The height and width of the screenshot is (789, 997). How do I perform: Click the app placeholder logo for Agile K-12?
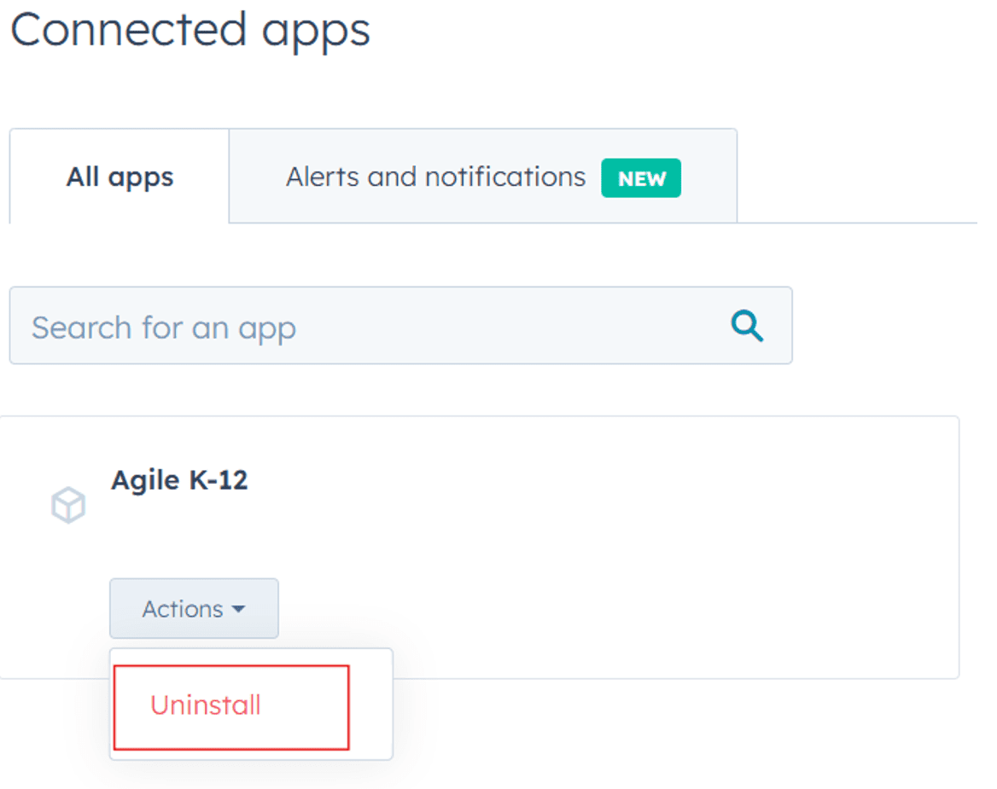pyautogui.click(x=68, y=505)
